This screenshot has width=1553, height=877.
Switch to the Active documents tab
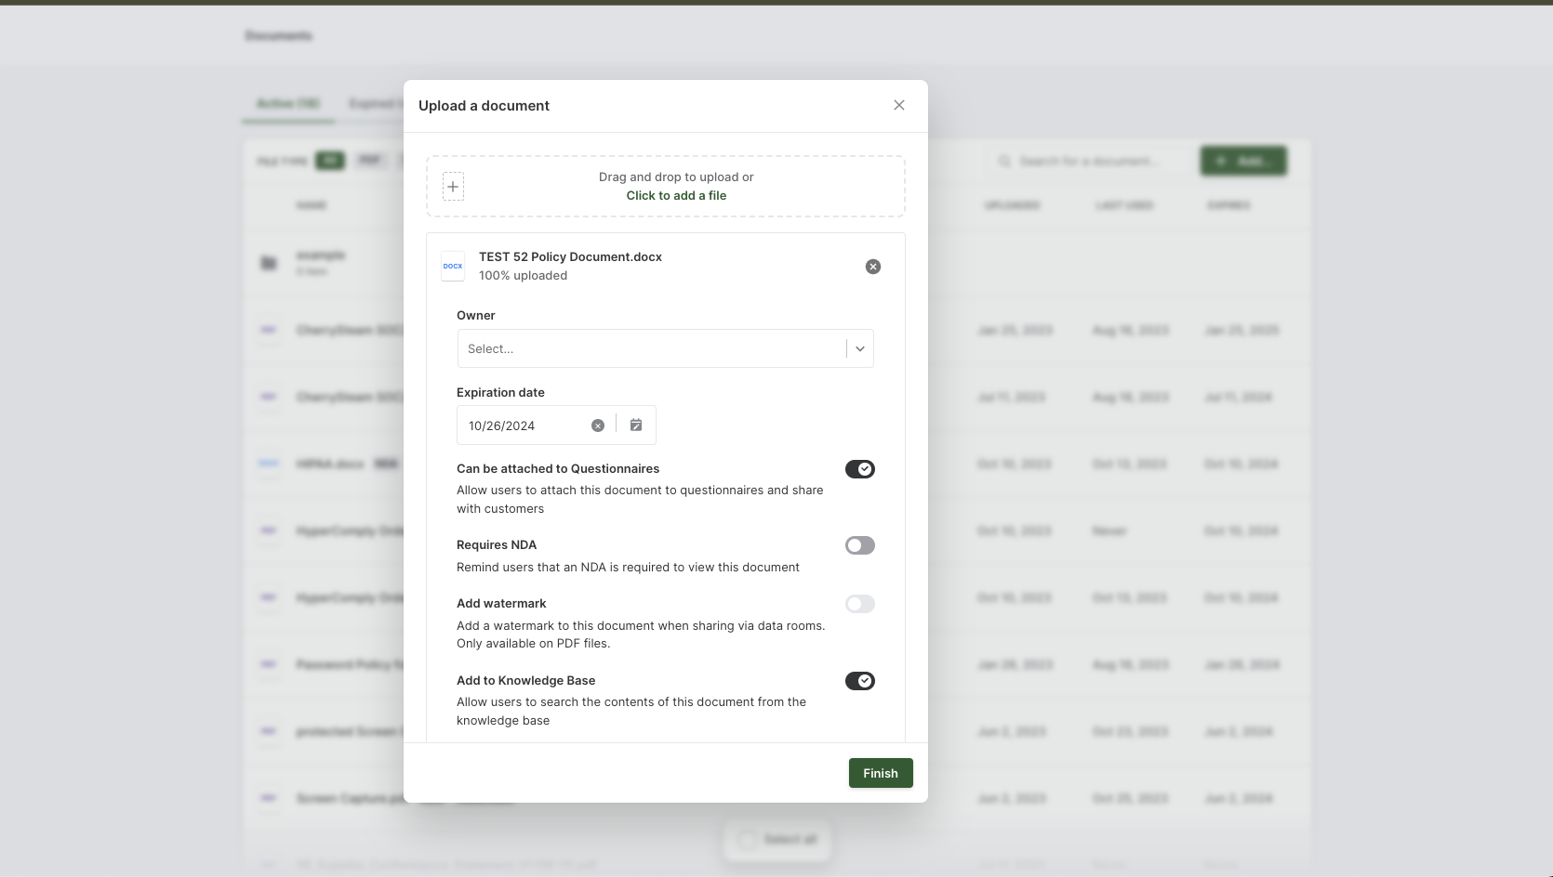[288, 103]
